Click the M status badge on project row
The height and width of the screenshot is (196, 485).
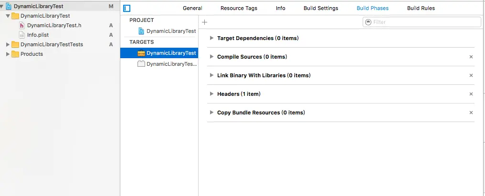click(x=111, y=6)
